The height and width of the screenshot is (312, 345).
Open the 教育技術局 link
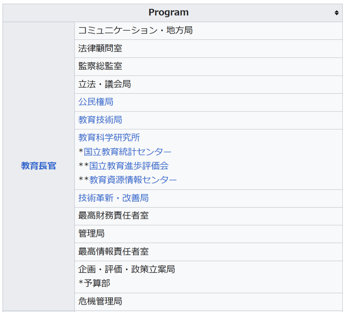[100, 120]
